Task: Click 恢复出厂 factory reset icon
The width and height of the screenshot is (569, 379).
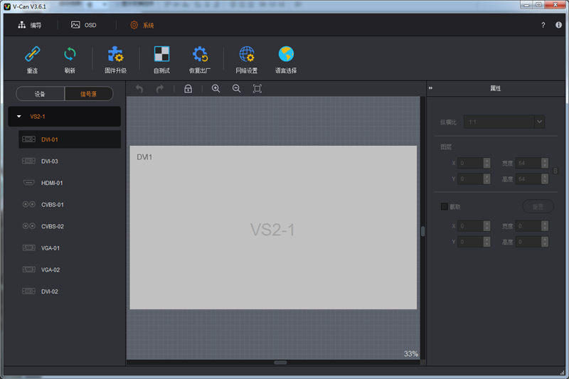Action: click(x=200, y=55)
